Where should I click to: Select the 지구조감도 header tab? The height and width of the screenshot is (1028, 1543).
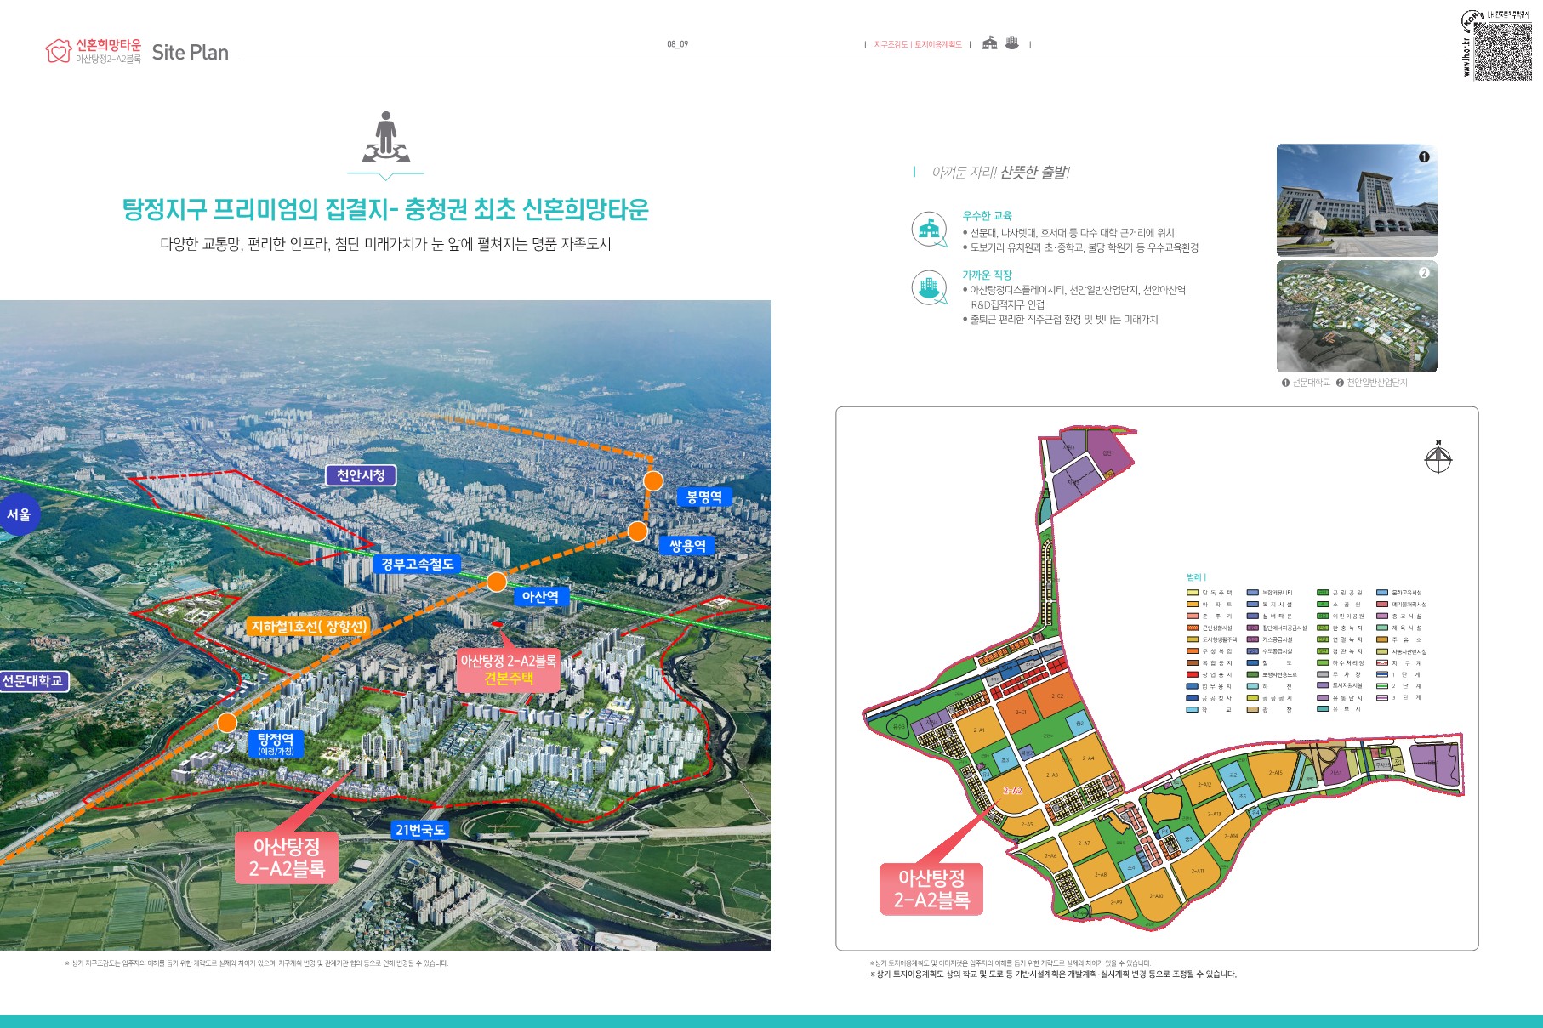891,44
